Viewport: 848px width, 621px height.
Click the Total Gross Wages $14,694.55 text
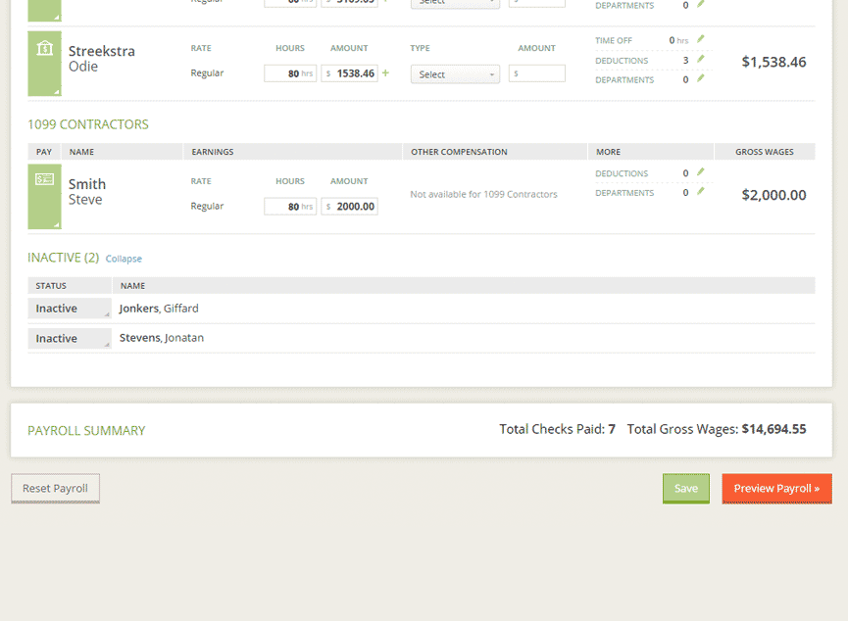click(x=717, y=429)
